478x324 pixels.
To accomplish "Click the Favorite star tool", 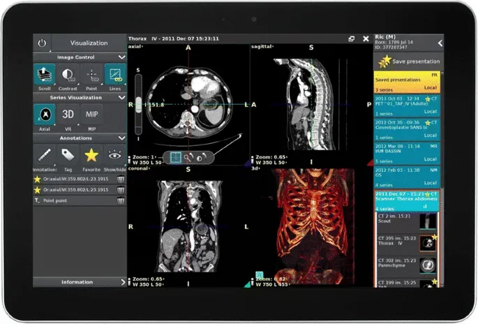I will (x=91, y=155).
